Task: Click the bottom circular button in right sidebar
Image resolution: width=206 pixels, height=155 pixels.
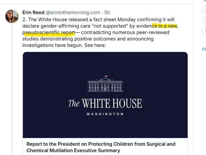Action: coord(204,31)
